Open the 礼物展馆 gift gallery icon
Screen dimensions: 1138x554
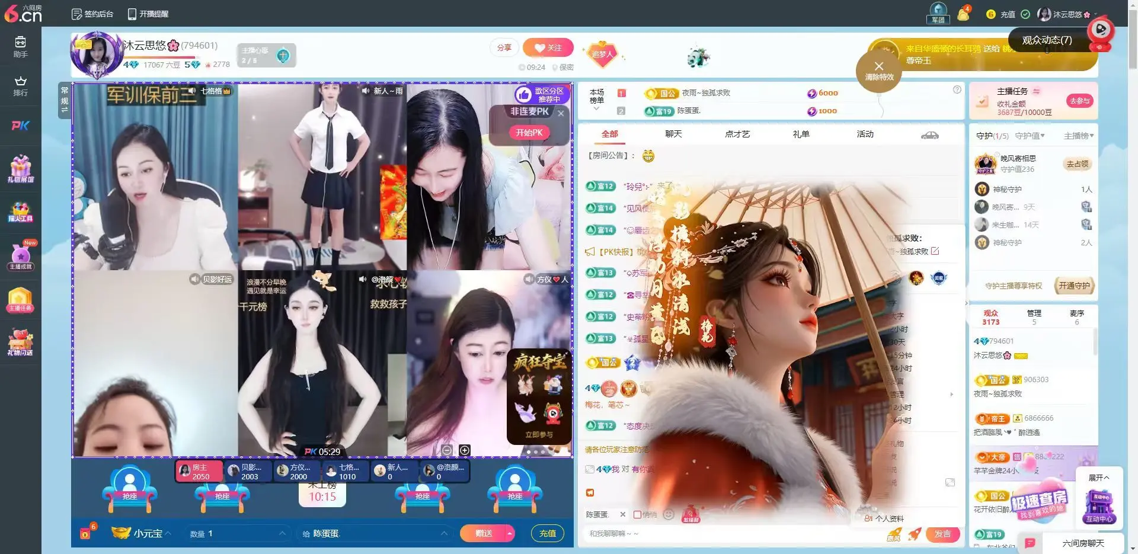[x=20, y=169]
